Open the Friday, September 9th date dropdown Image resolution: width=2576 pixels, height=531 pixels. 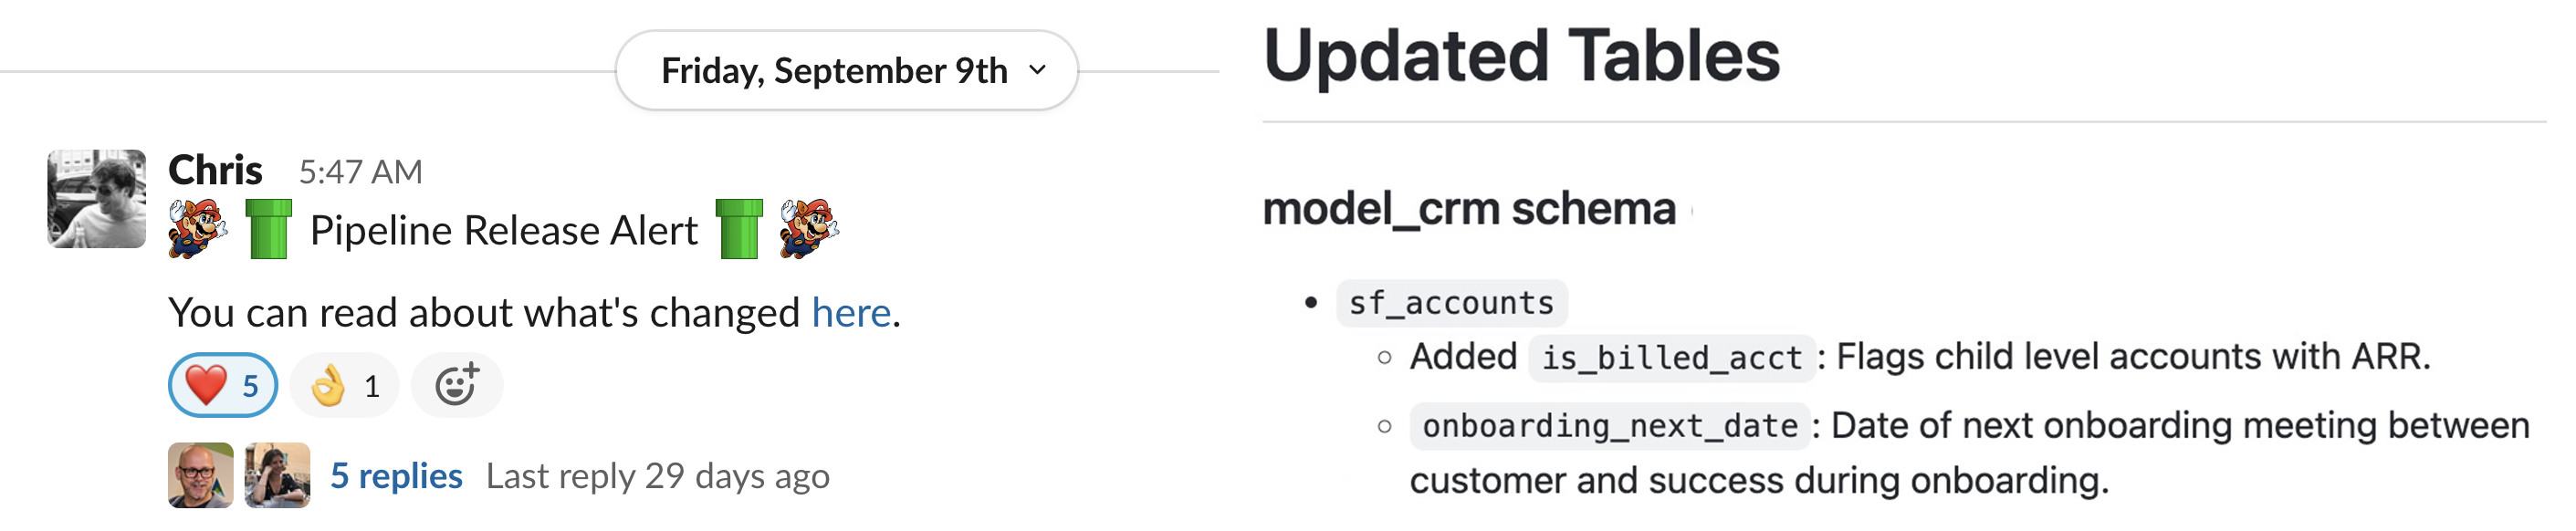(x=846, y=71)
